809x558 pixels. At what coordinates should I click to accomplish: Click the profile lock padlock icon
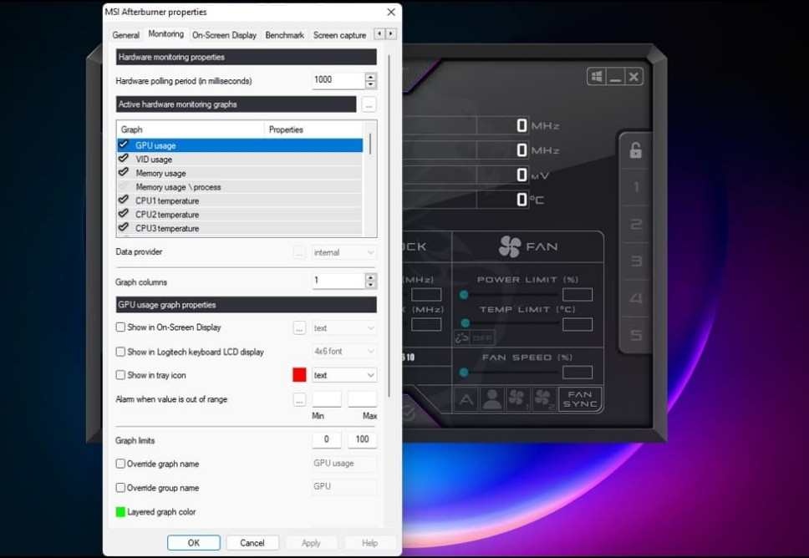pos(636,150)
